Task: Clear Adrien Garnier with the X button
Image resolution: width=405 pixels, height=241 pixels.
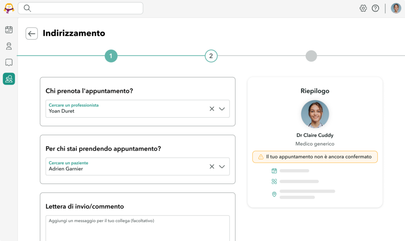Action: (212, 167)
